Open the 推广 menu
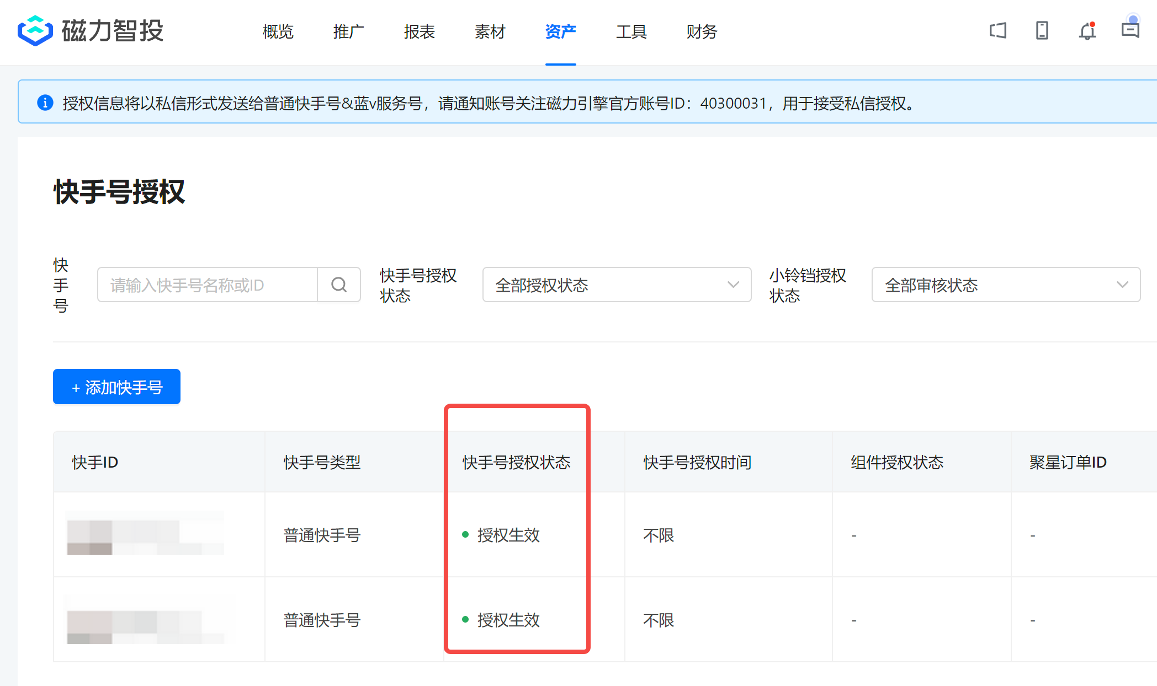This screenshot has width=1157, height=686. click(x=348, y=32)
